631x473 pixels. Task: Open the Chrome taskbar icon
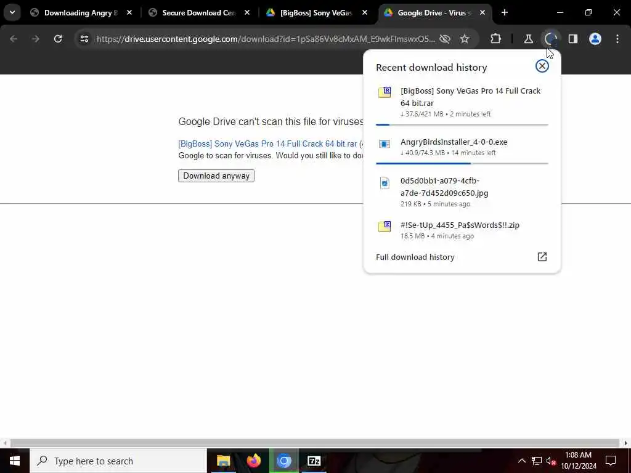pos(283,461)
